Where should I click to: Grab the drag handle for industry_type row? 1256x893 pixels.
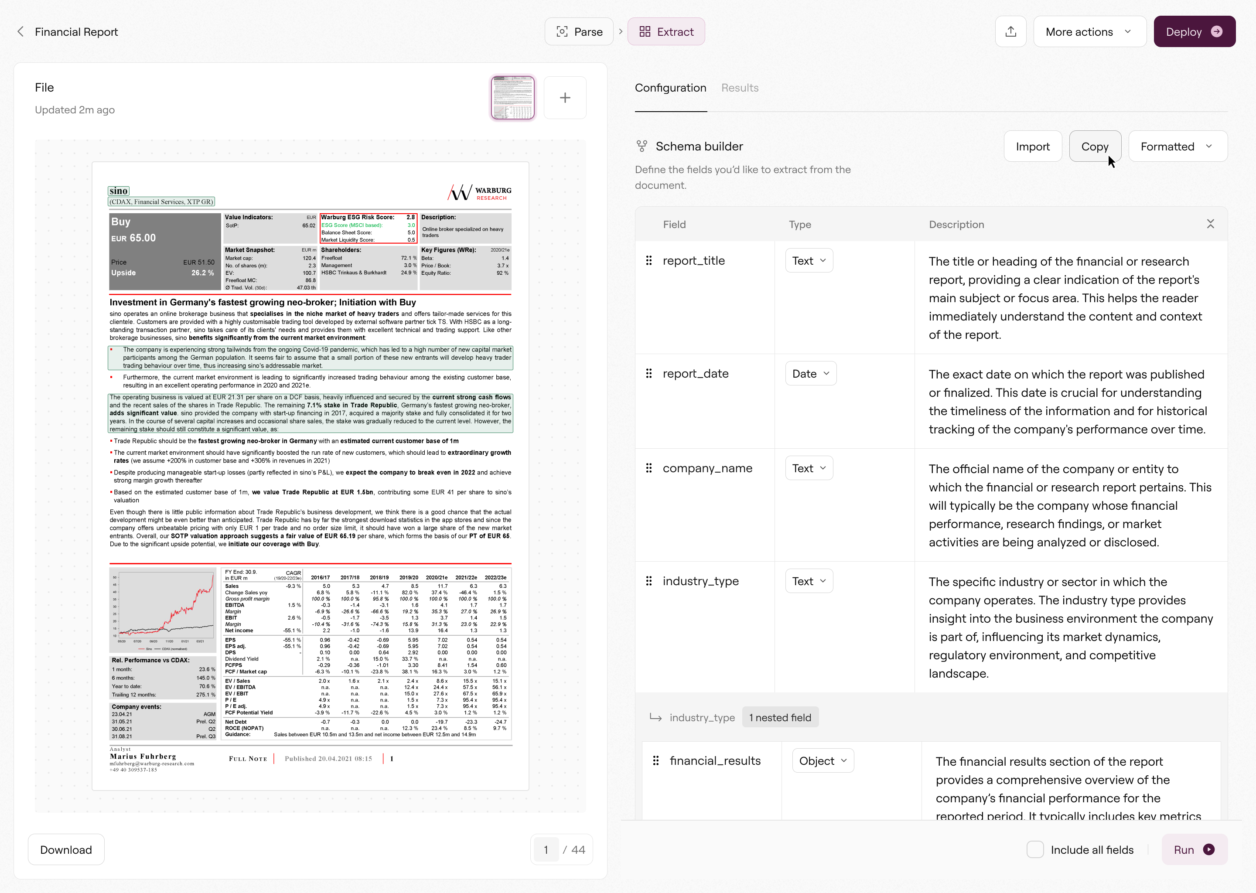coord(649,581)
